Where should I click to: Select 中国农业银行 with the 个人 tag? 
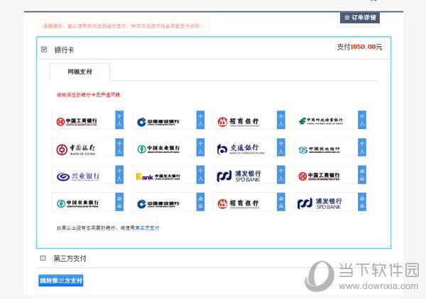(x=168, y=147)
